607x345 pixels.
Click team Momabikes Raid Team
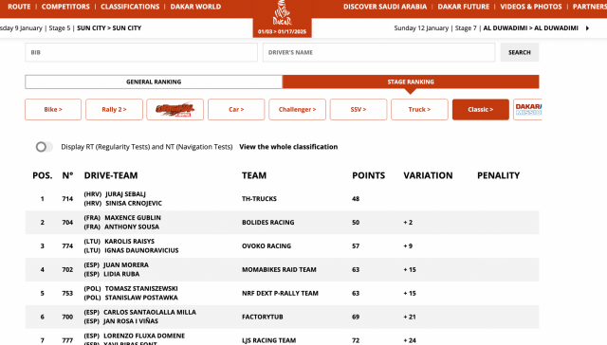pos(279,269)
